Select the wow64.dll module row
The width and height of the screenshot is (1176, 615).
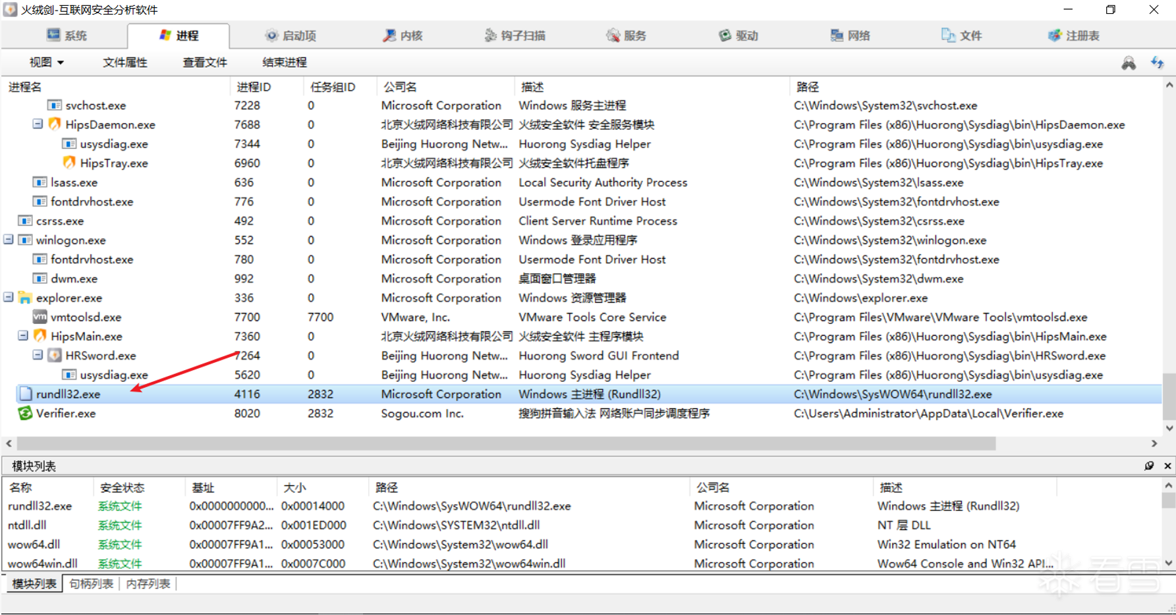pyautogui.click(x=582, y=545)
